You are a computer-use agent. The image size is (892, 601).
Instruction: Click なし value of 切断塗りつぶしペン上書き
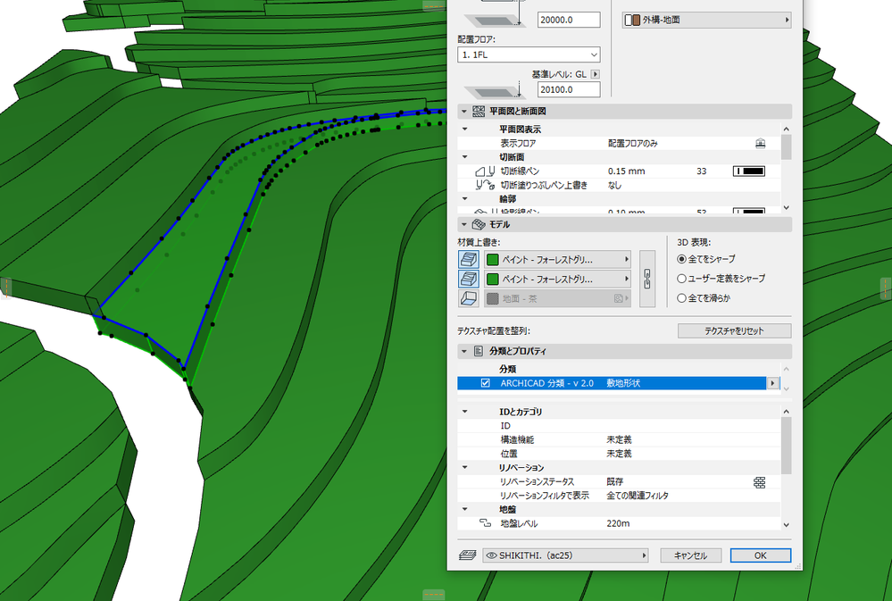[x=614, y=185]
